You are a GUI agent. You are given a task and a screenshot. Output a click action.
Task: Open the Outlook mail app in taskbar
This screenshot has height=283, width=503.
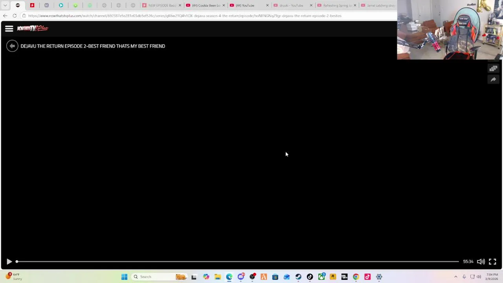point(287,277)
